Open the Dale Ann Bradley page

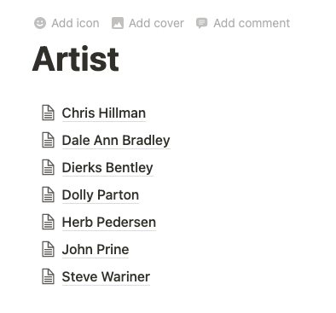(x=116, y=141)
